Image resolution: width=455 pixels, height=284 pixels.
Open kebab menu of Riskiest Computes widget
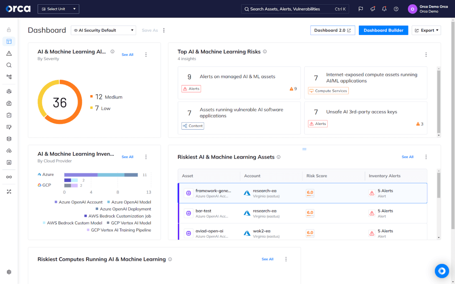(286, 259)
